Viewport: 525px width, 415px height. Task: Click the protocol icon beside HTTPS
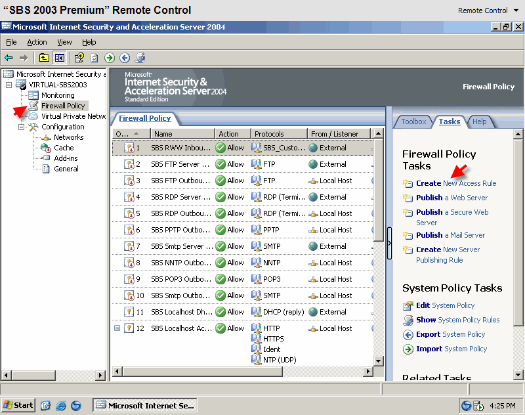click(256, 339)
